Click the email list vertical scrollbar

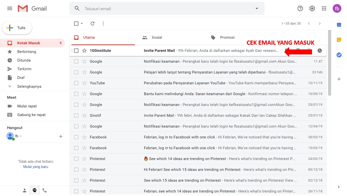coord(329,63)
